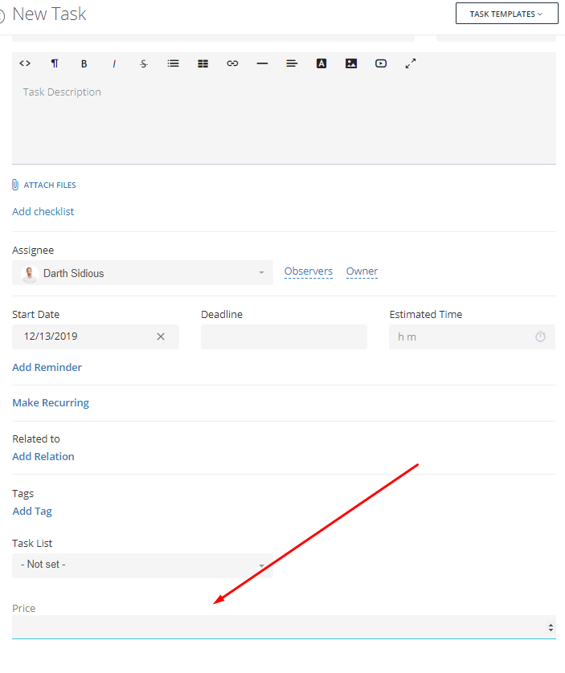
Task: Click Add checklist link
Action: (43, 211)
